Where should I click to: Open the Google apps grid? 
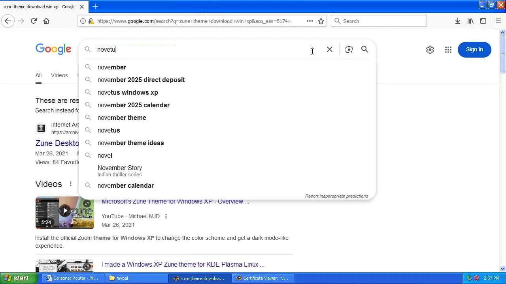click(x=448, y=50)
